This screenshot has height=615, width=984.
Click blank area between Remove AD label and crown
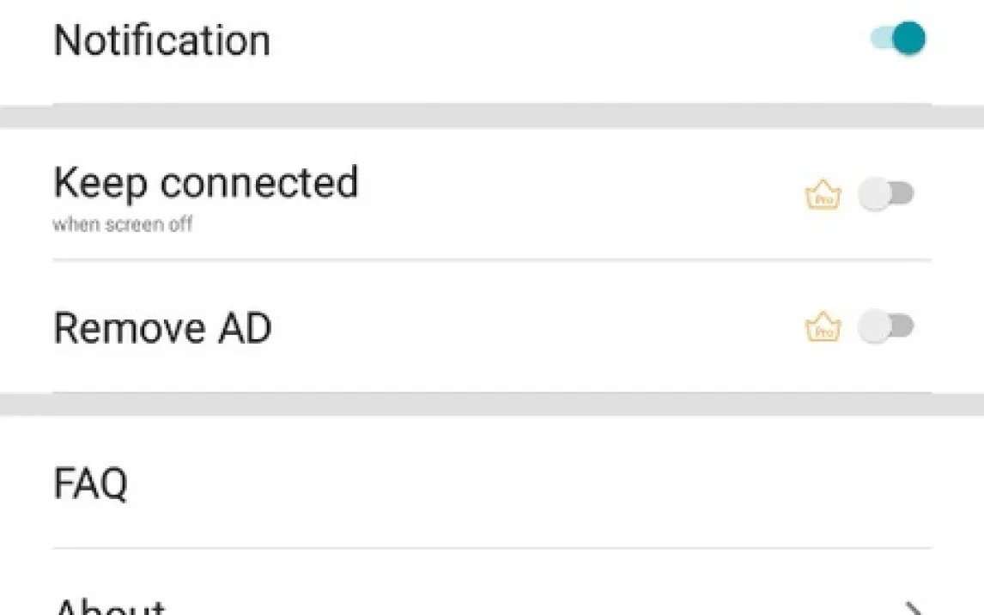pyautogui.click(x=532, y=328)
